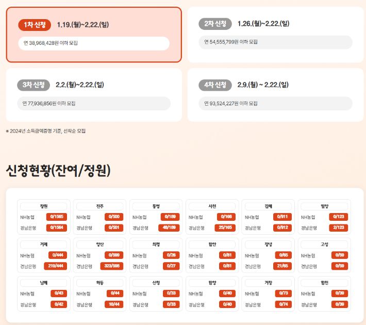Select 거제 경남은행 219/444 badge
Viewport: 366px width, 325px height.
(57, 266)
